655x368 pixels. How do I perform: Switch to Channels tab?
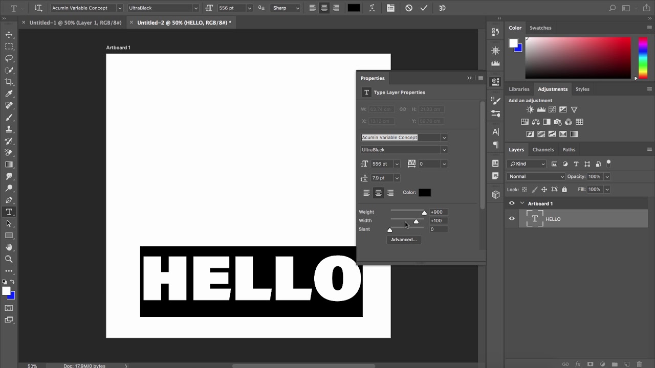(x=543, y=149)
